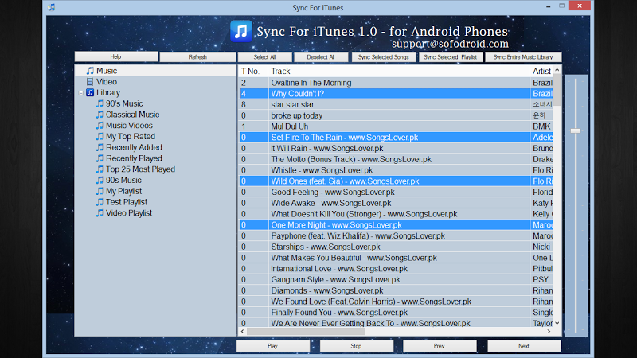Click the My Playlist note icon
This screenshot has height=358, width=637.
point(100,191)
